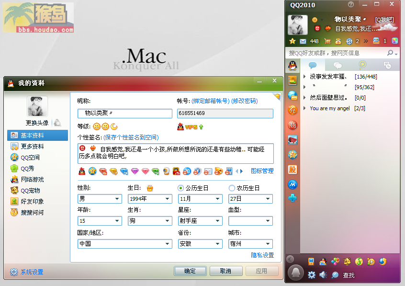This screenshot has width=405, height=286.
Task: Open the 生肖 dropdown showing 狗
Action: [150, 221]
